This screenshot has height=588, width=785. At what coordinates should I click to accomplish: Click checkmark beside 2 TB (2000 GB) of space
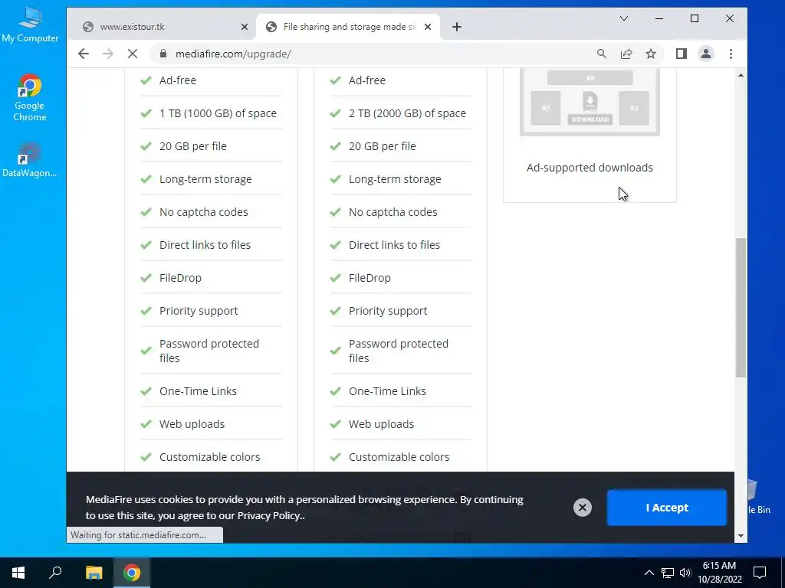(x=335, y=113)
